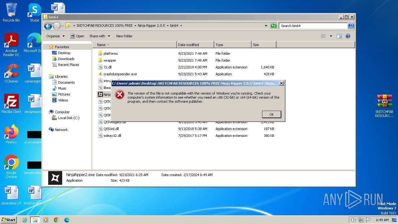Launch Firefox from the desktop
The height and width of the screenshot is (224, 398).
pyautogui.click(x=11, y=134)
